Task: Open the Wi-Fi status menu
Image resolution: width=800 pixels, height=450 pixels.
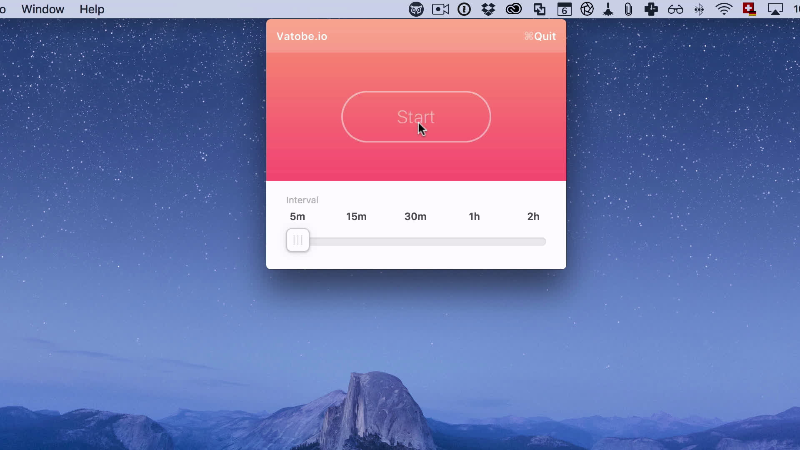Action: 724,9
